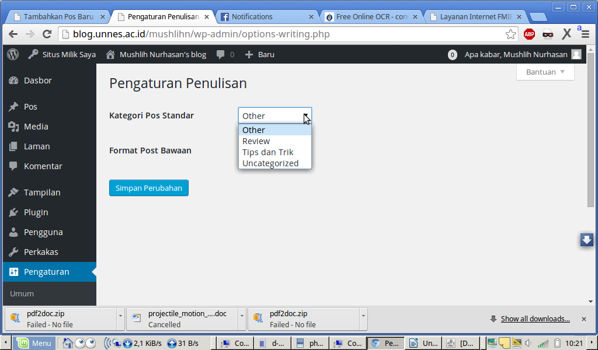Image resolution: width=598 pixels, height=350 pixels.
Task: Click the address bar URL
Action: 201,34
